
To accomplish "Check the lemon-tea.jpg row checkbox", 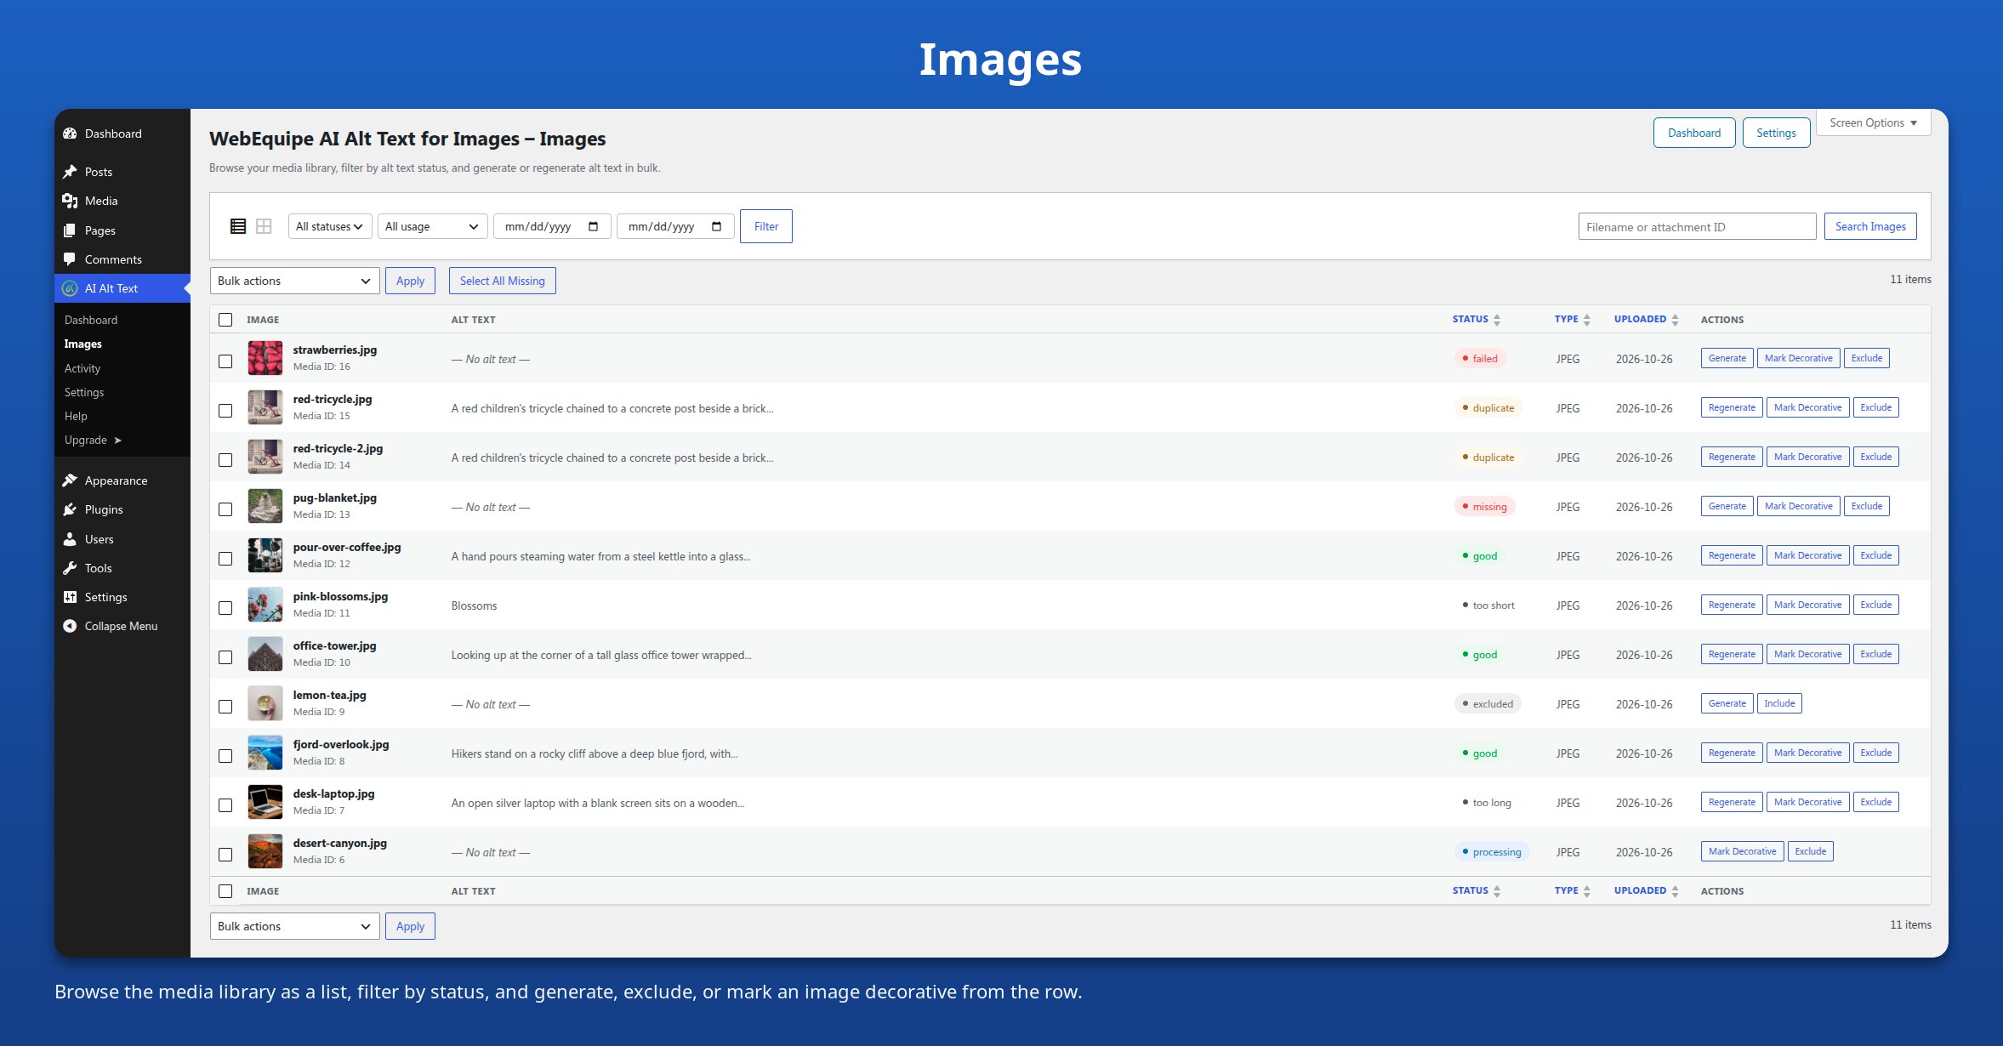I will (225, 707).
